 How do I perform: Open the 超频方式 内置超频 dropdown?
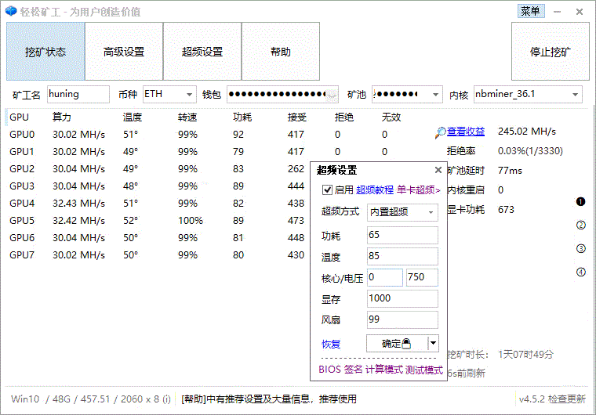pyautogui.click(x=431, y=212)
